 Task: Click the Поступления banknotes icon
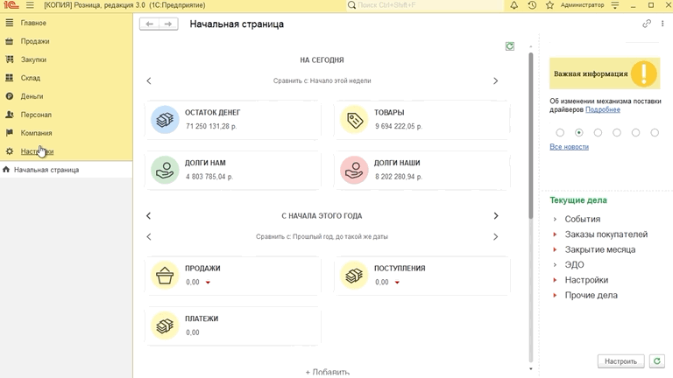point(354,275)
